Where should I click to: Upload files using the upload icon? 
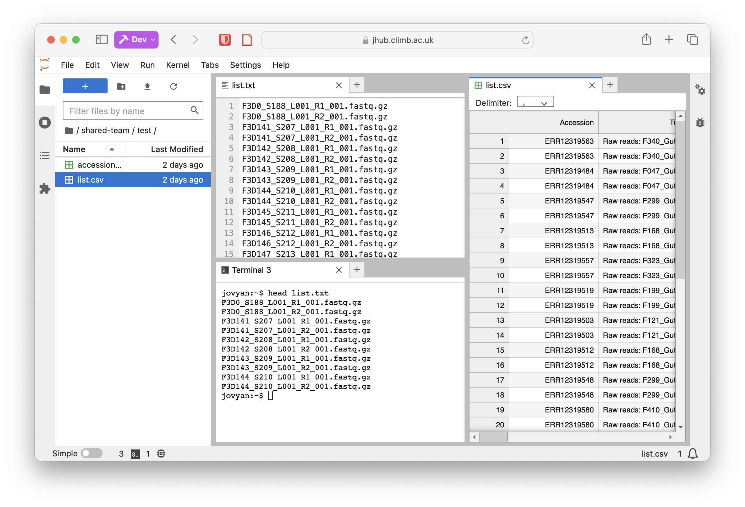(x=147, y=86)
